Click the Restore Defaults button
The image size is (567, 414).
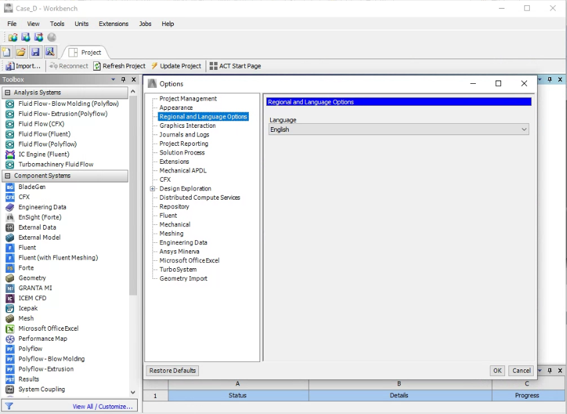point(172,371)
